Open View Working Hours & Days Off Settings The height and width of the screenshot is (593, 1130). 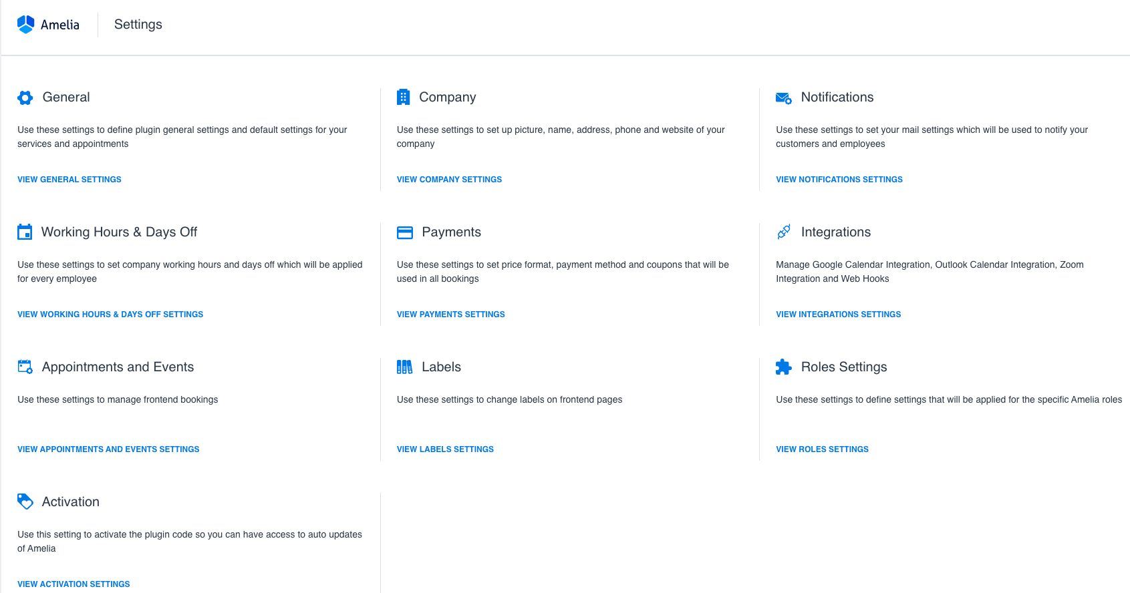coord(110,315)
